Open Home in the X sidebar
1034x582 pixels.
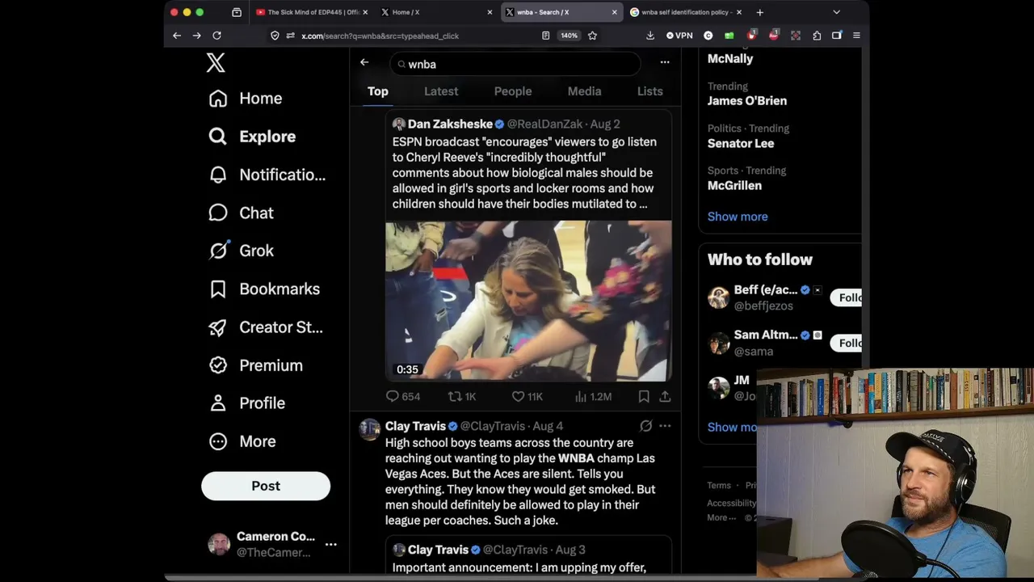click(x=246, y=99)
